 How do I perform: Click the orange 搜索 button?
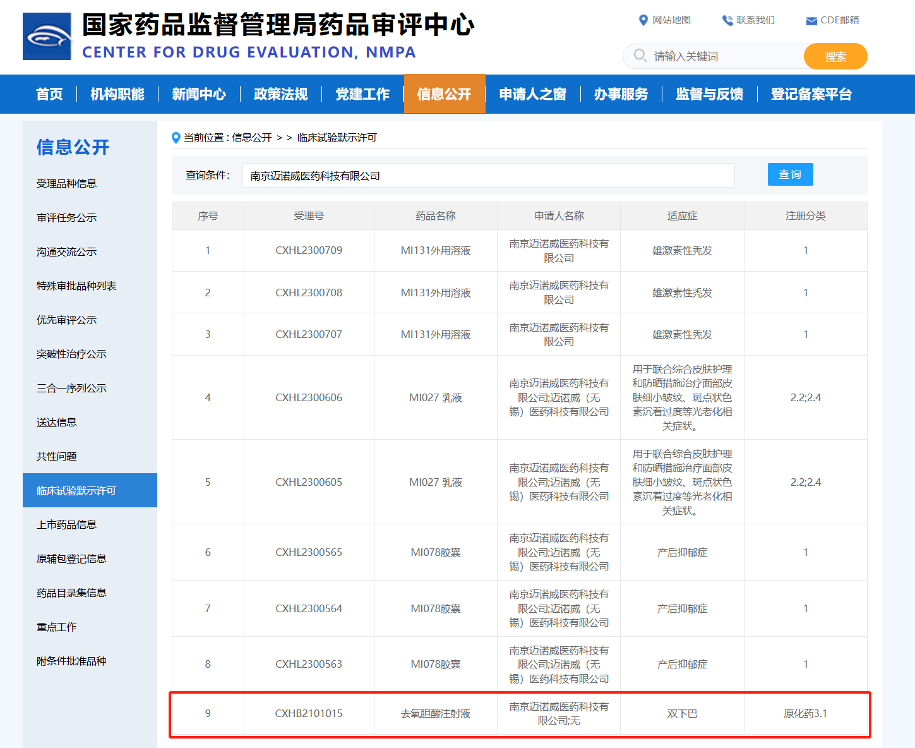pos(835,56)
